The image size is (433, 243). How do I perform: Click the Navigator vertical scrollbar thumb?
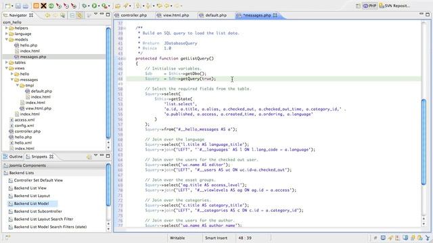(108, 82)
